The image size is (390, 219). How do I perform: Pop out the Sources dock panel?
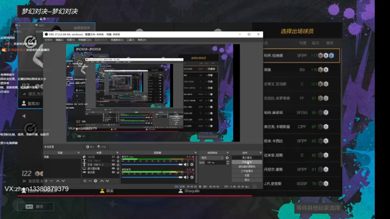pos(117,153)
